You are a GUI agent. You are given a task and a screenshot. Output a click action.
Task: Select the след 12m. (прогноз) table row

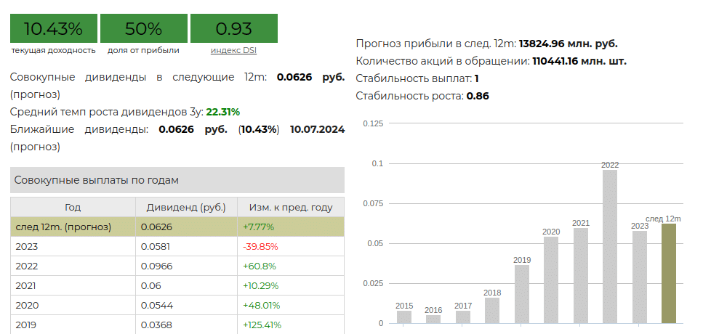pos(73,227)
